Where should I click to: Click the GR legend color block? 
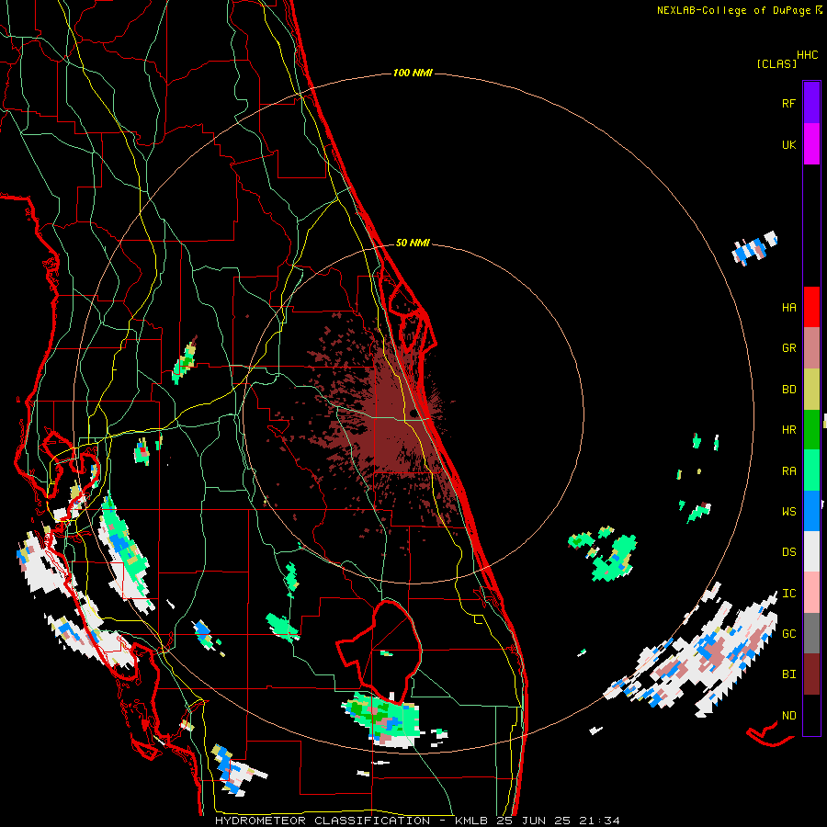point(811,348)
